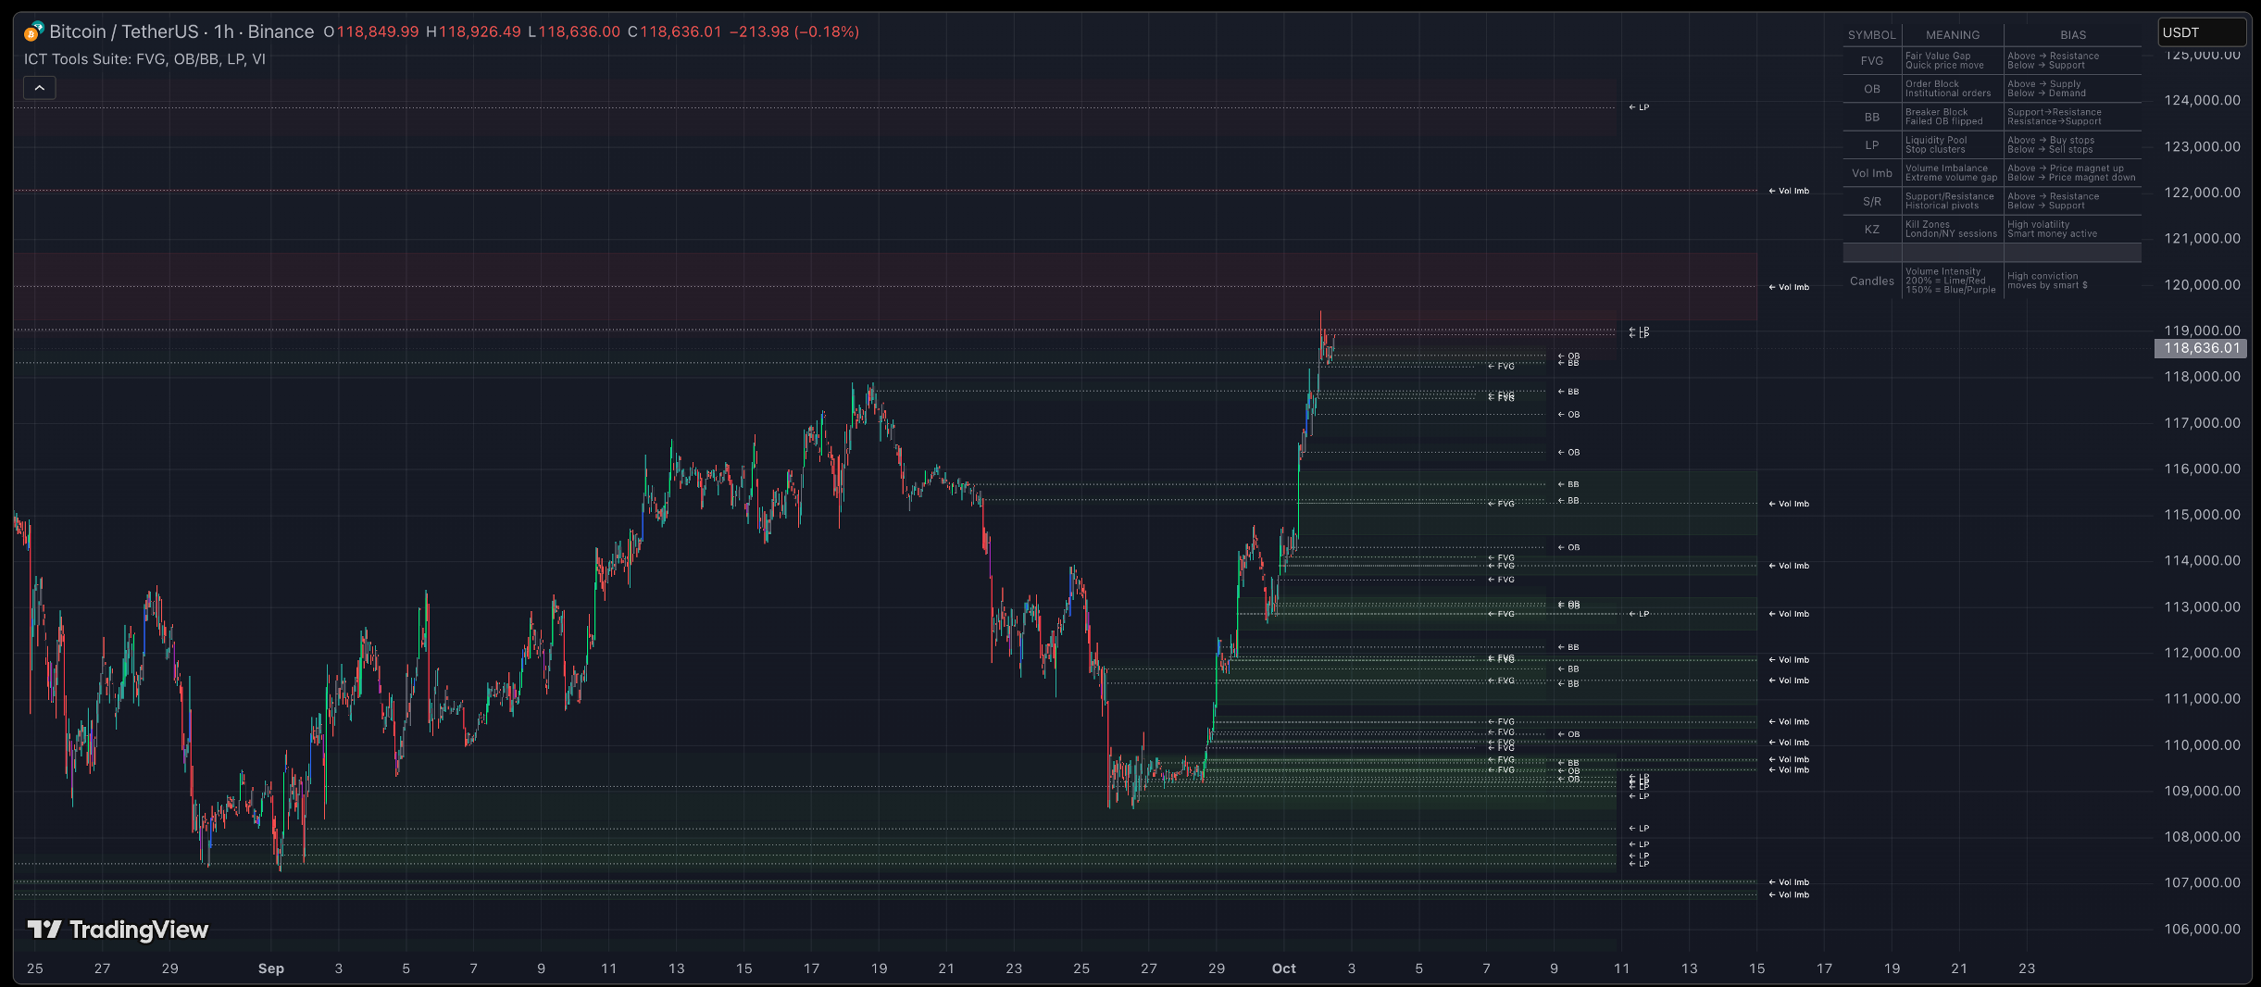Open the USDT currency selector
The width and height of the screenshot is (2261, 987).
coord(2201,32)
